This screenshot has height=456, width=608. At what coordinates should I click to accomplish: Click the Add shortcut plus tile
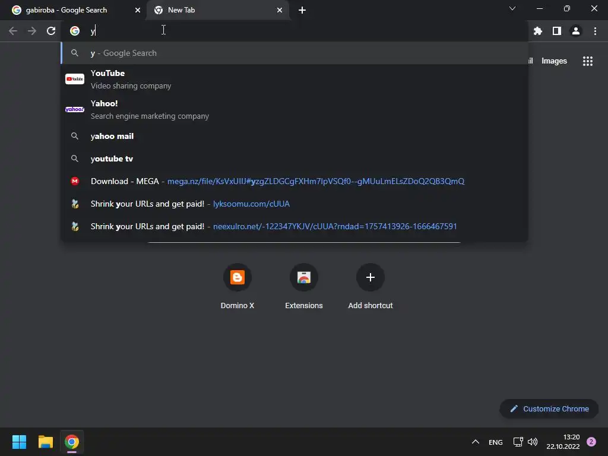370,277
